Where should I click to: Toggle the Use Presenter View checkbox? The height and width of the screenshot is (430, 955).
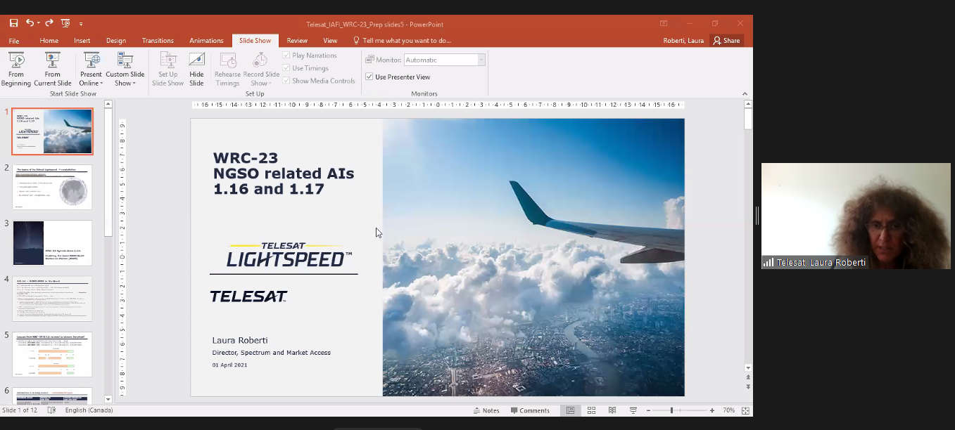pos(369,77)
